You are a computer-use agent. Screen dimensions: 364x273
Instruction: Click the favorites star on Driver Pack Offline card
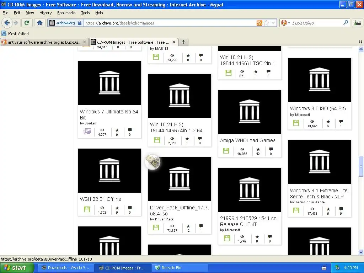188,226
